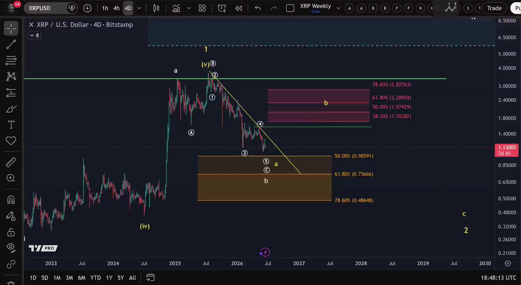
Task: Create an alert with the clock icon
Action: tap(222, 8)
